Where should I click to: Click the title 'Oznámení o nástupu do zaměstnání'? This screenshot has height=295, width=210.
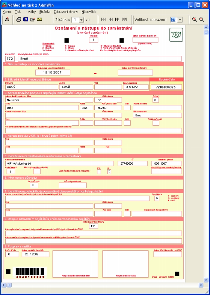tap(93, 28)
